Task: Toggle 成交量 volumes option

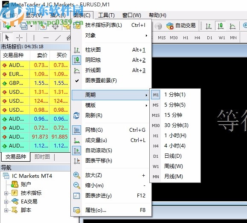Action: [111, 140]
